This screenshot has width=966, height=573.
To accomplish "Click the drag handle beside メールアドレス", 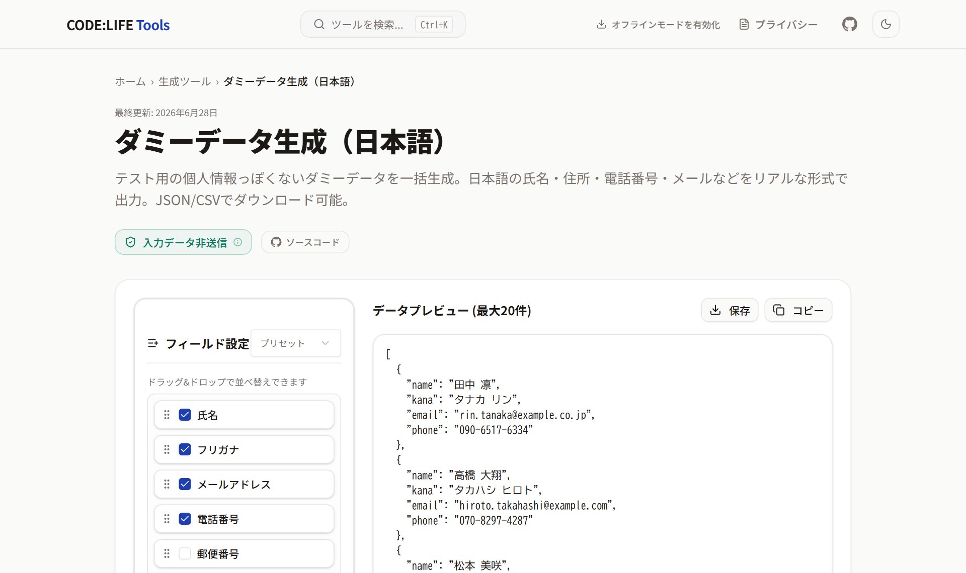I will (167, 484).
